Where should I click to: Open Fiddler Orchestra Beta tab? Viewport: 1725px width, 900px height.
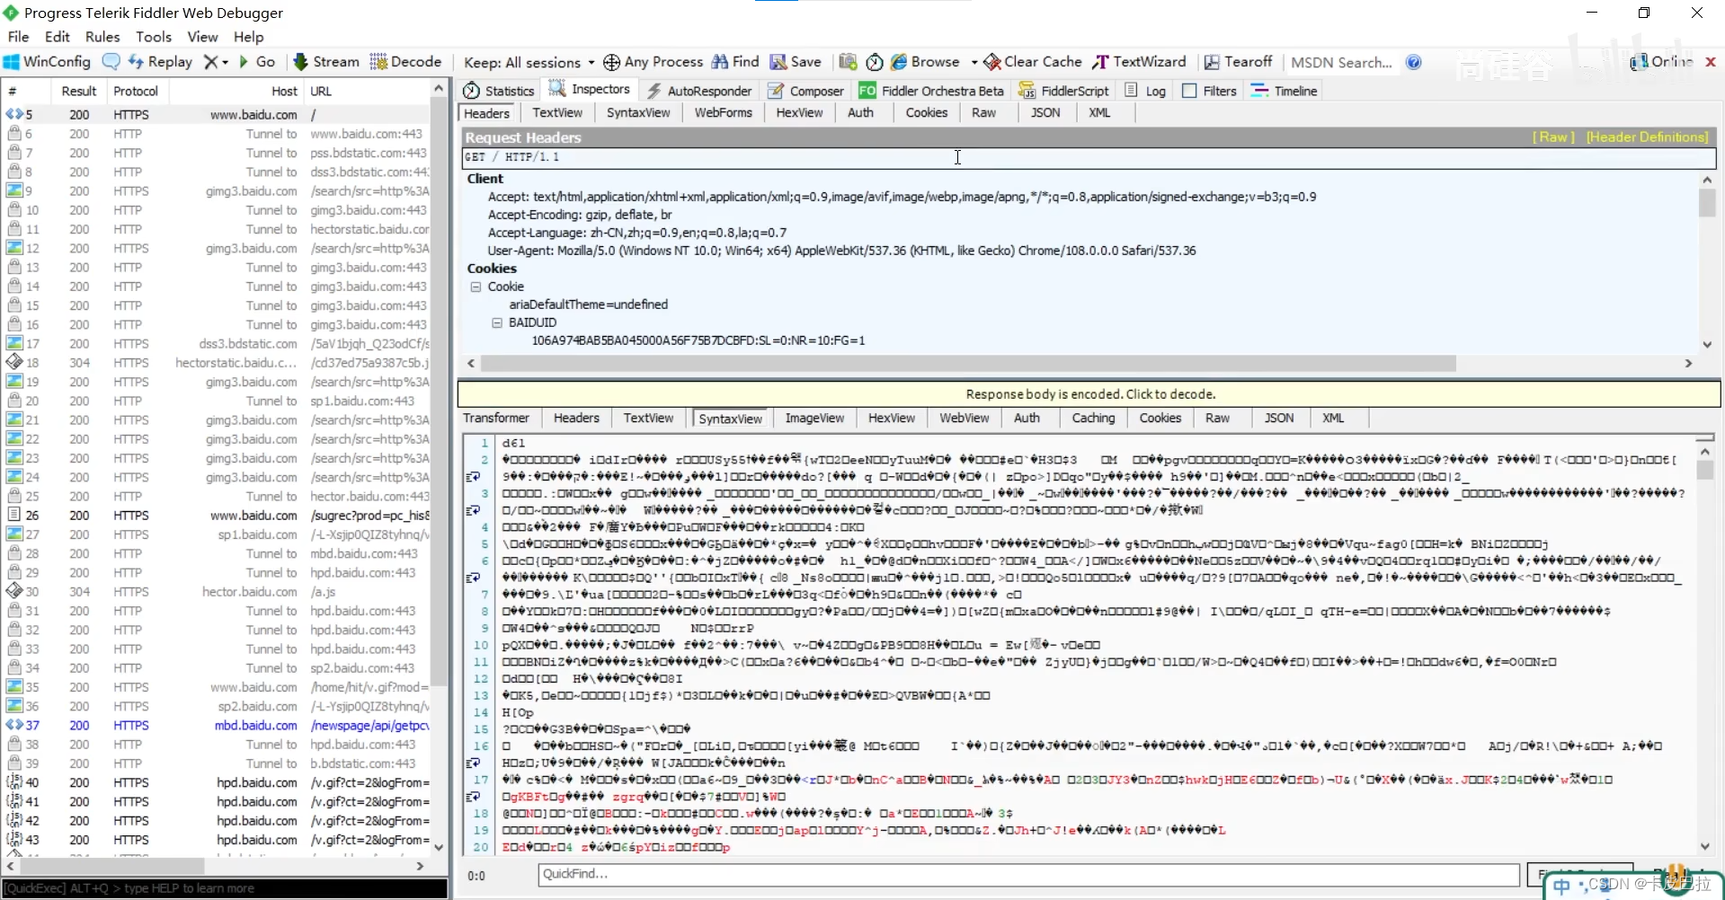pos(931,91)
